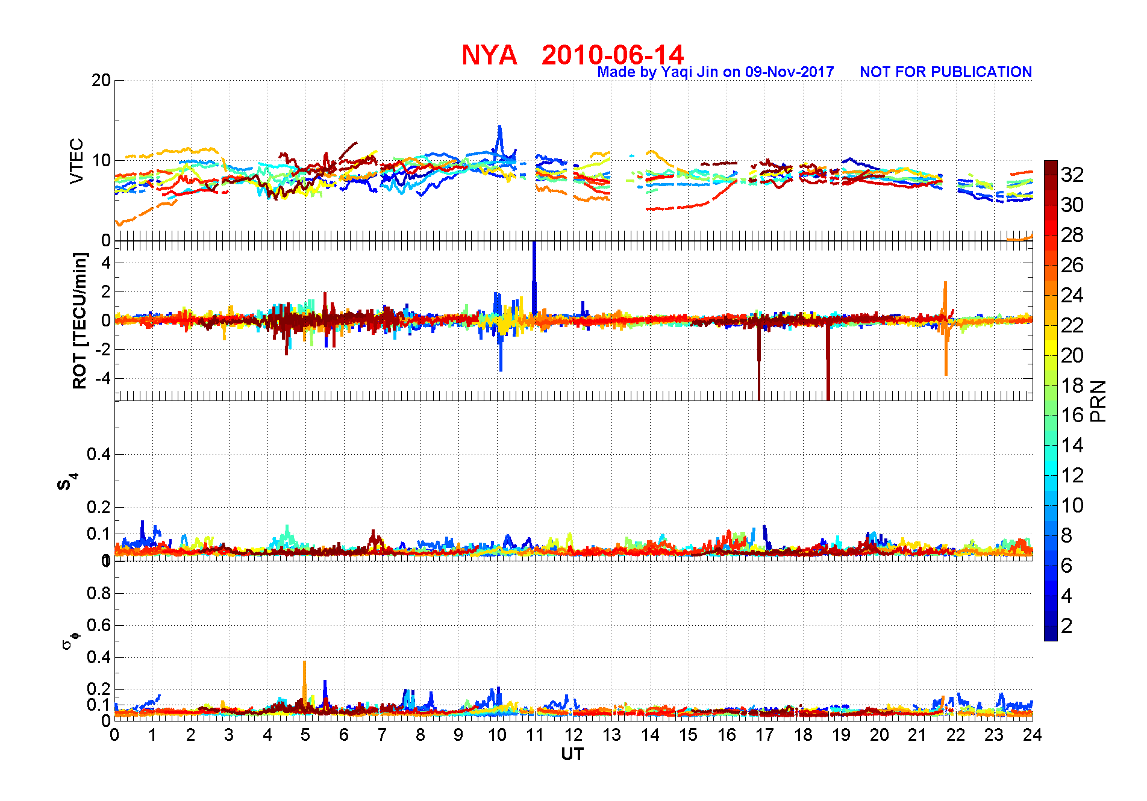Image resolution: width=1147 pixels, height=801 pixels.
Task: Click the "NOT FOR PUBLICATION" notice
Action: click(946, 72)
